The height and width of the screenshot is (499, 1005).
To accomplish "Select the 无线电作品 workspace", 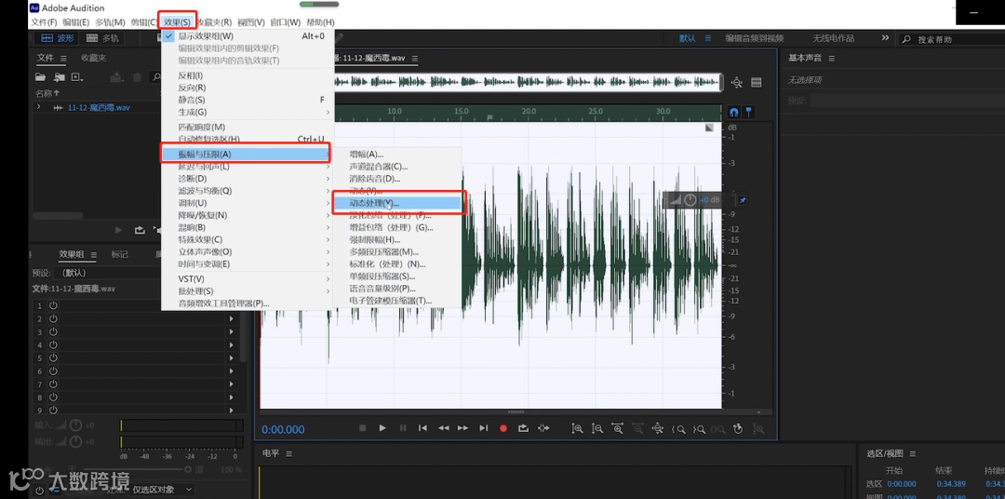I will (x=834, y=38).
